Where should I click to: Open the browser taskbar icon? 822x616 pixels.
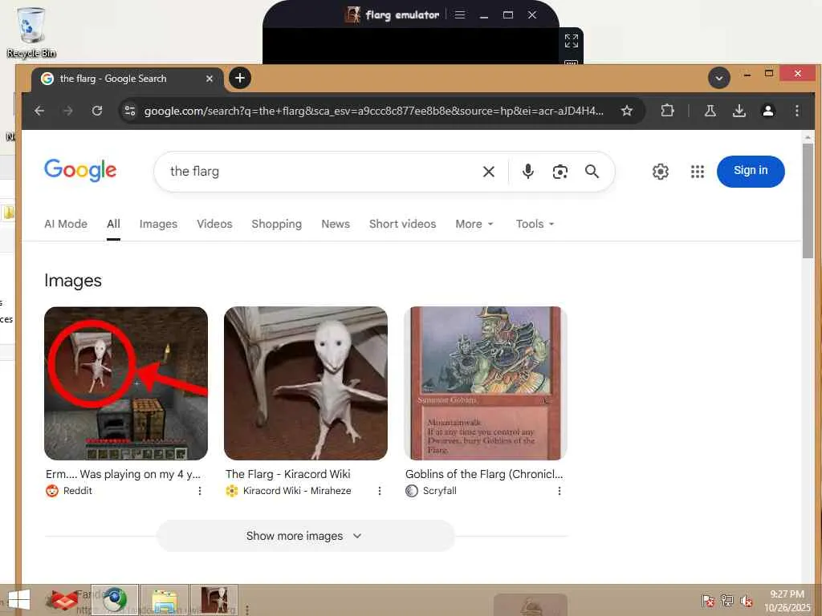115,600
